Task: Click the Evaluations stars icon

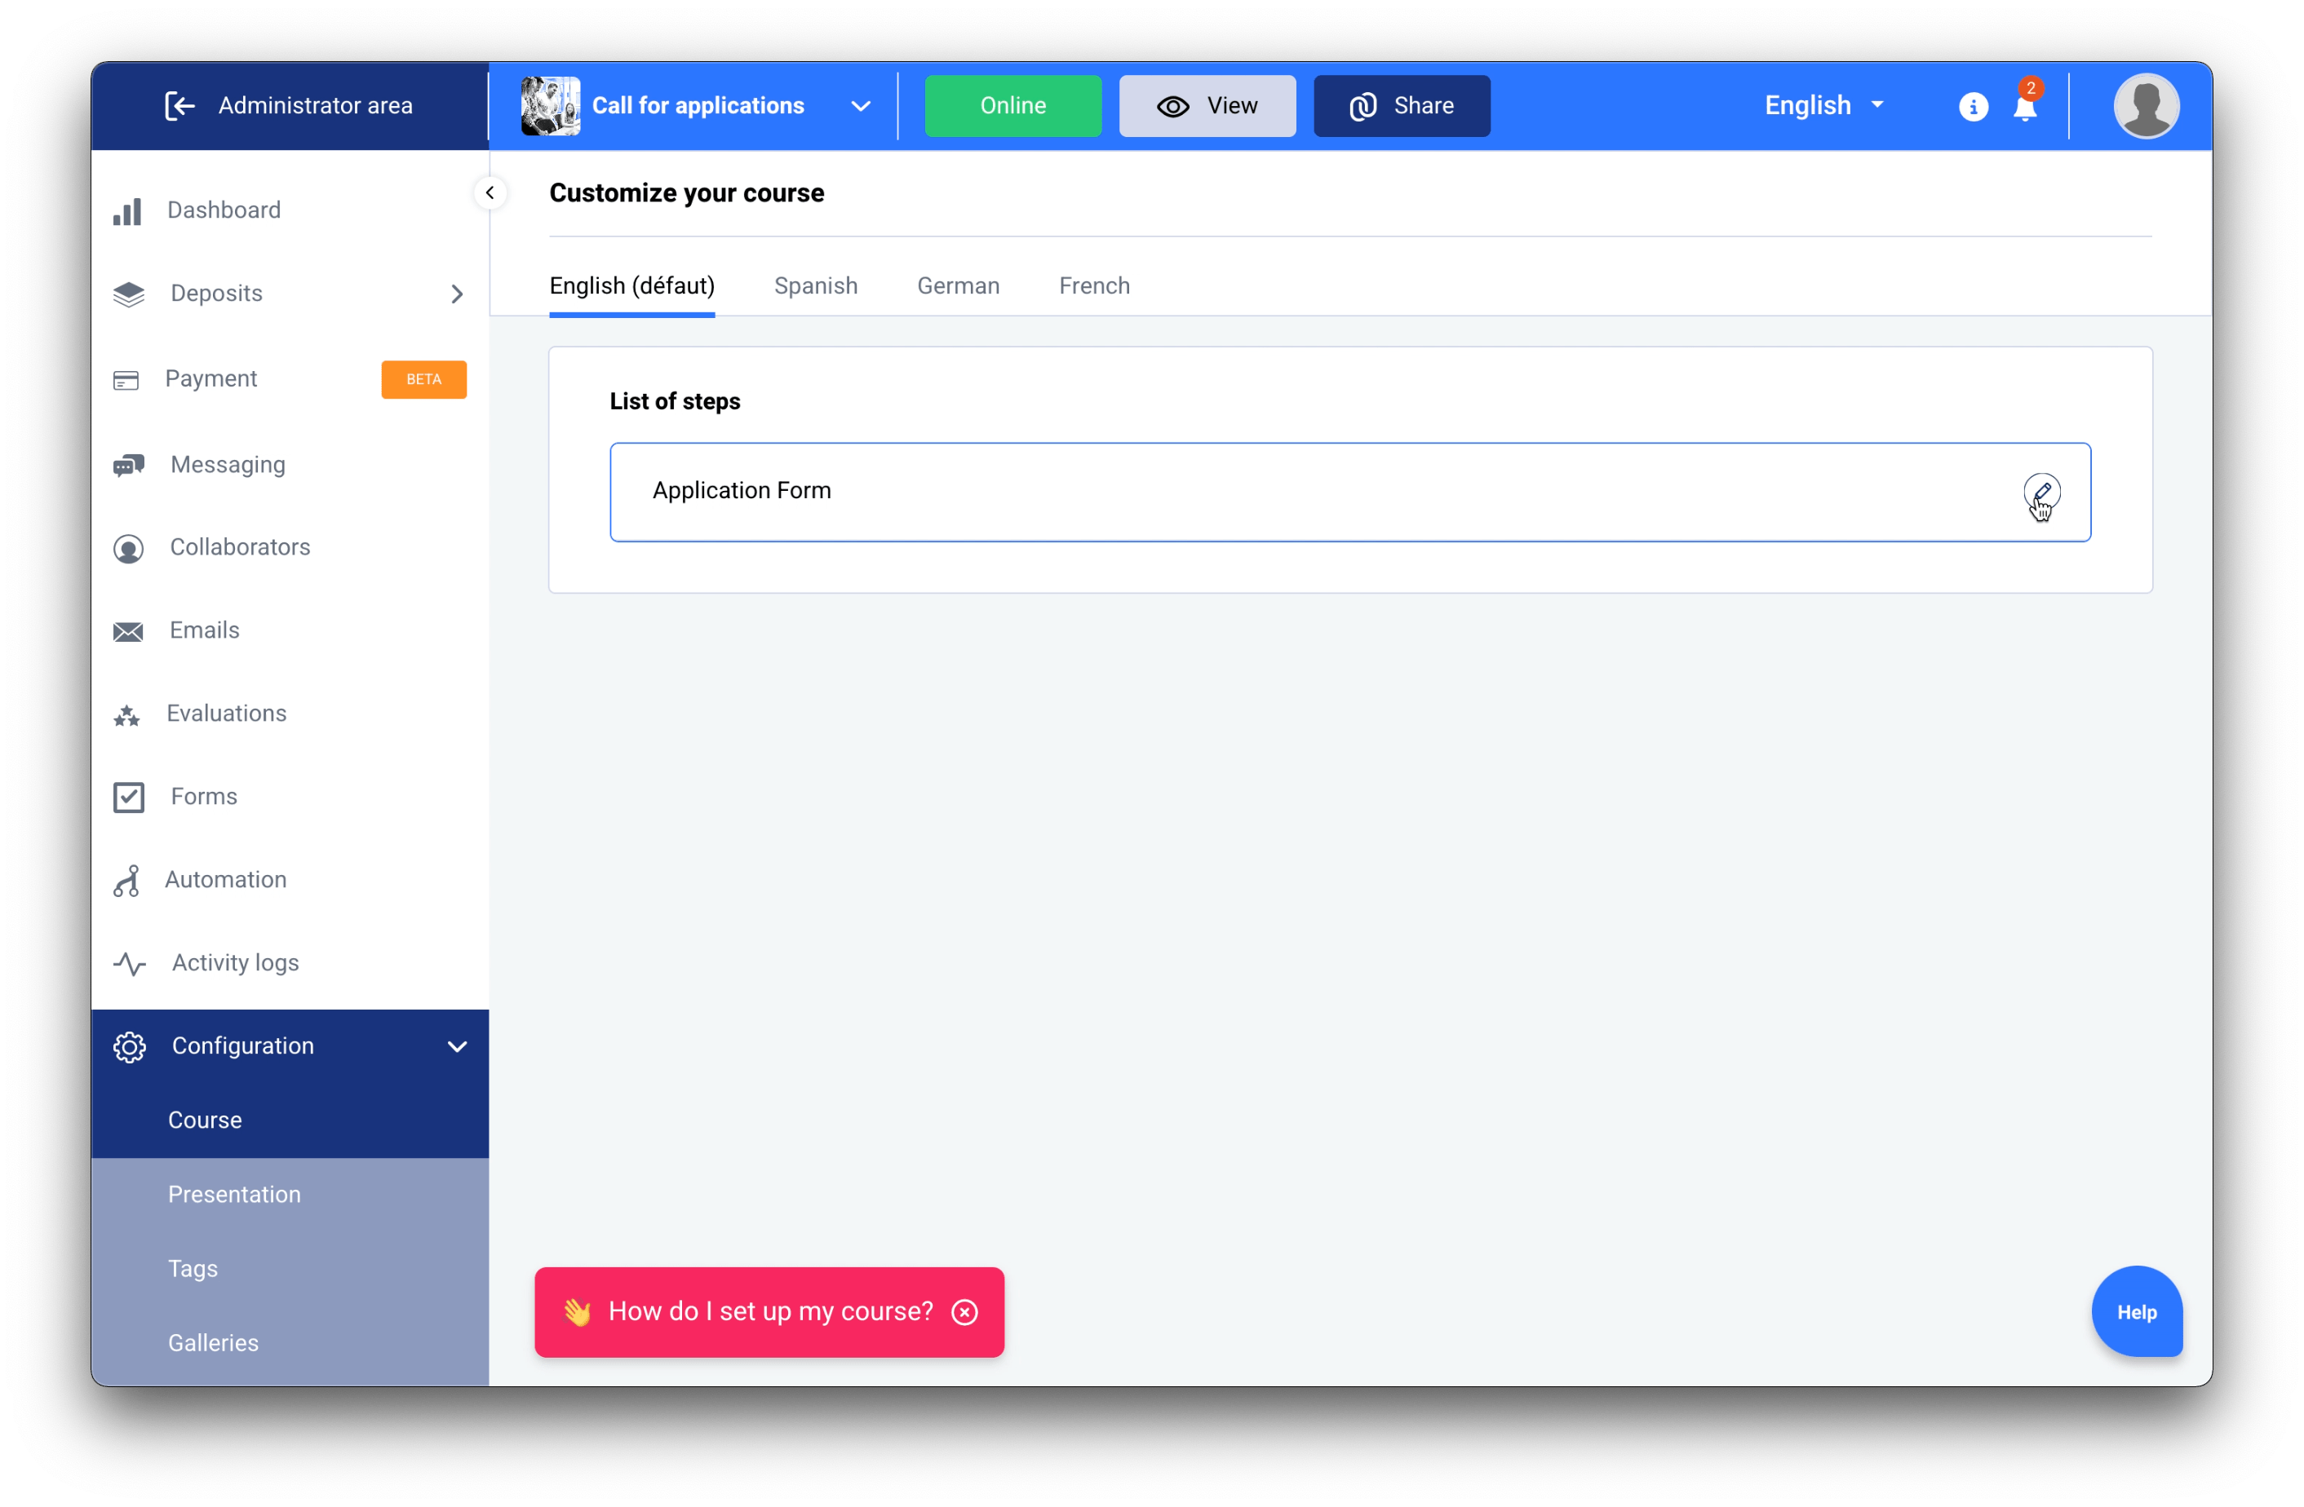Action: (126, 714)
